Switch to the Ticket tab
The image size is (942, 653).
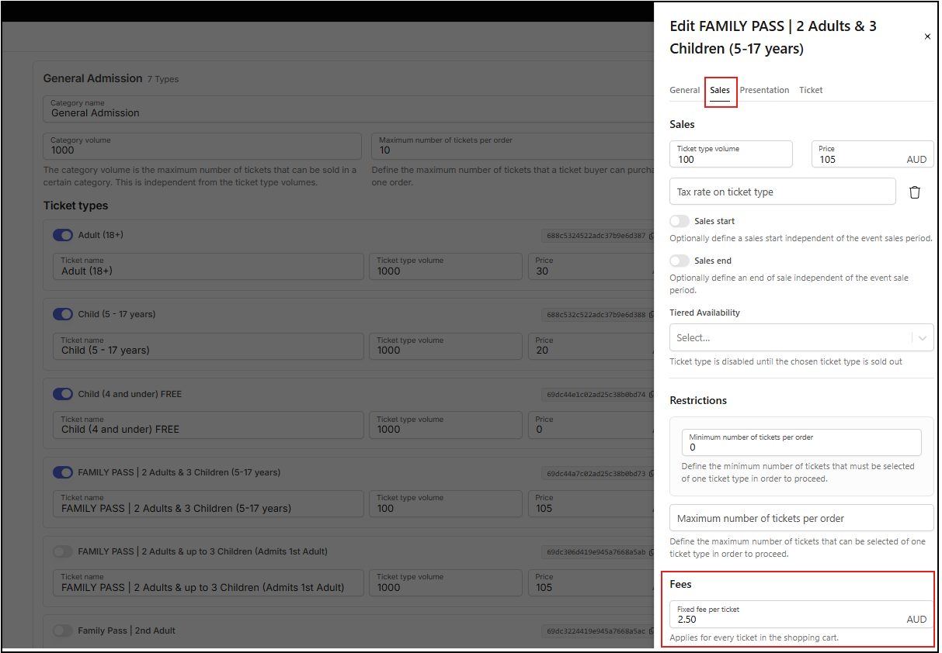[x=811, y=90]
